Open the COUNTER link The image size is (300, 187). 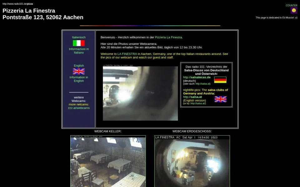pos(291,5)
